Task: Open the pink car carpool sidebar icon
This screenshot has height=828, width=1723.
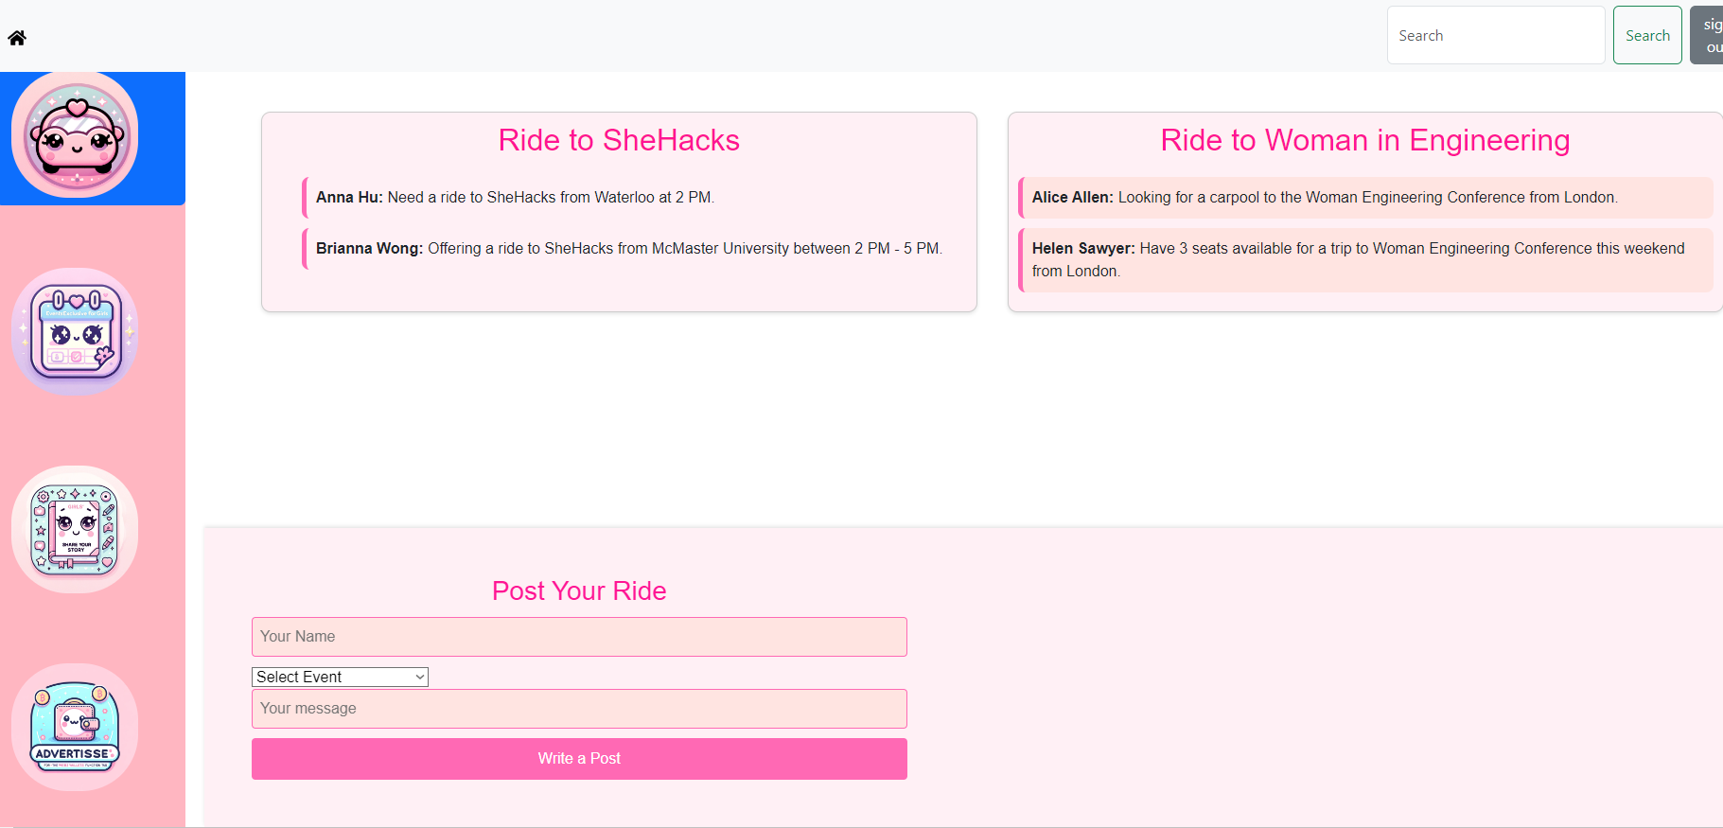Action: (x=75, y=135)
